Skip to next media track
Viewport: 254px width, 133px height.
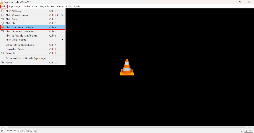point(14,131)
